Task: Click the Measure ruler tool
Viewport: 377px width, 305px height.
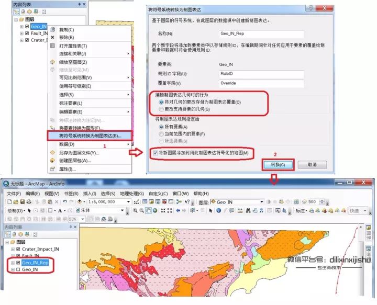Action: pos(240,211)
